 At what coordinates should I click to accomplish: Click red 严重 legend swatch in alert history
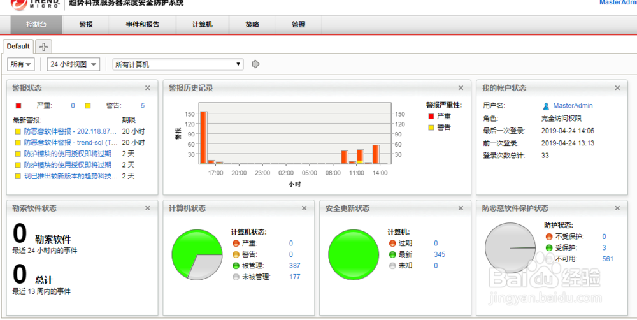[431, 116]
